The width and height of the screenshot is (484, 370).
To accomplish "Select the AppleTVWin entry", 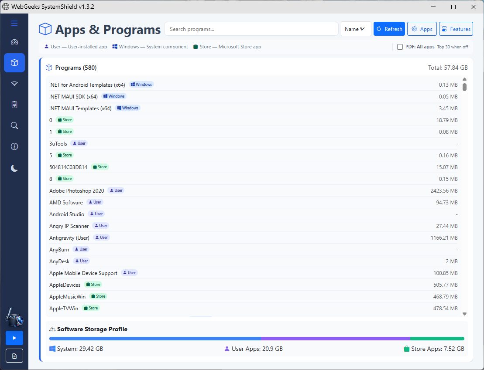I will point(64,309).
